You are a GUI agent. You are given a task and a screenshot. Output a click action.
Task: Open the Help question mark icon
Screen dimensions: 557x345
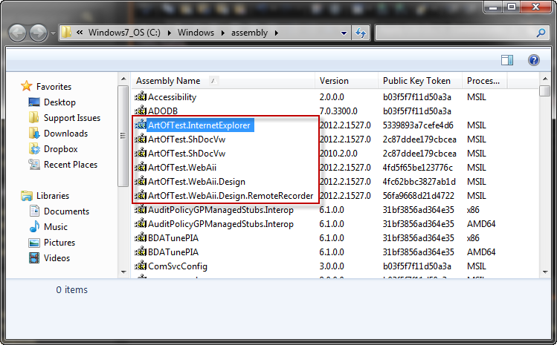click(533, 61)
